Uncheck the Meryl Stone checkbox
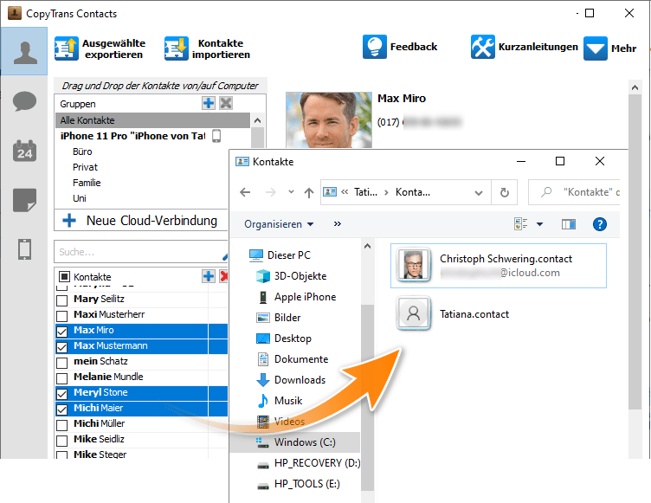The height and width of the screenshot is (503, 651). pyautogui.click(x=61, y=394)
